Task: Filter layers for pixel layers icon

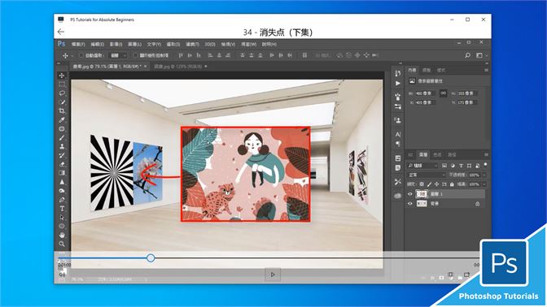Action: pyautogui.click(x=444, y=166)
